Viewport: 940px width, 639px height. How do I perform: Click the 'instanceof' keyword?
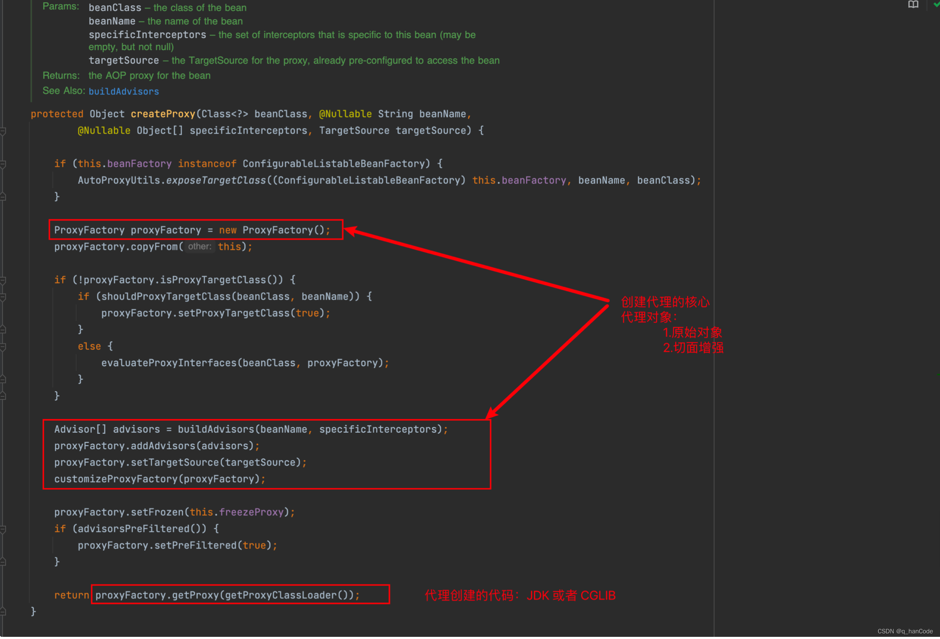pyautogui.click(x=207, y=164)
